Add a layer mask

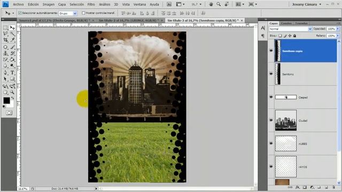(305, 187)
